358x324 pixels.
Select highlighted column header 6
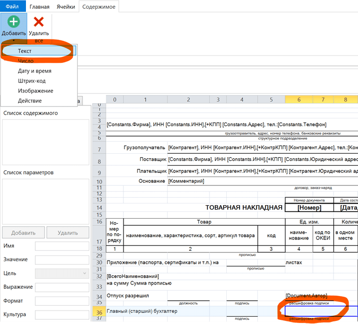point(299,99)
